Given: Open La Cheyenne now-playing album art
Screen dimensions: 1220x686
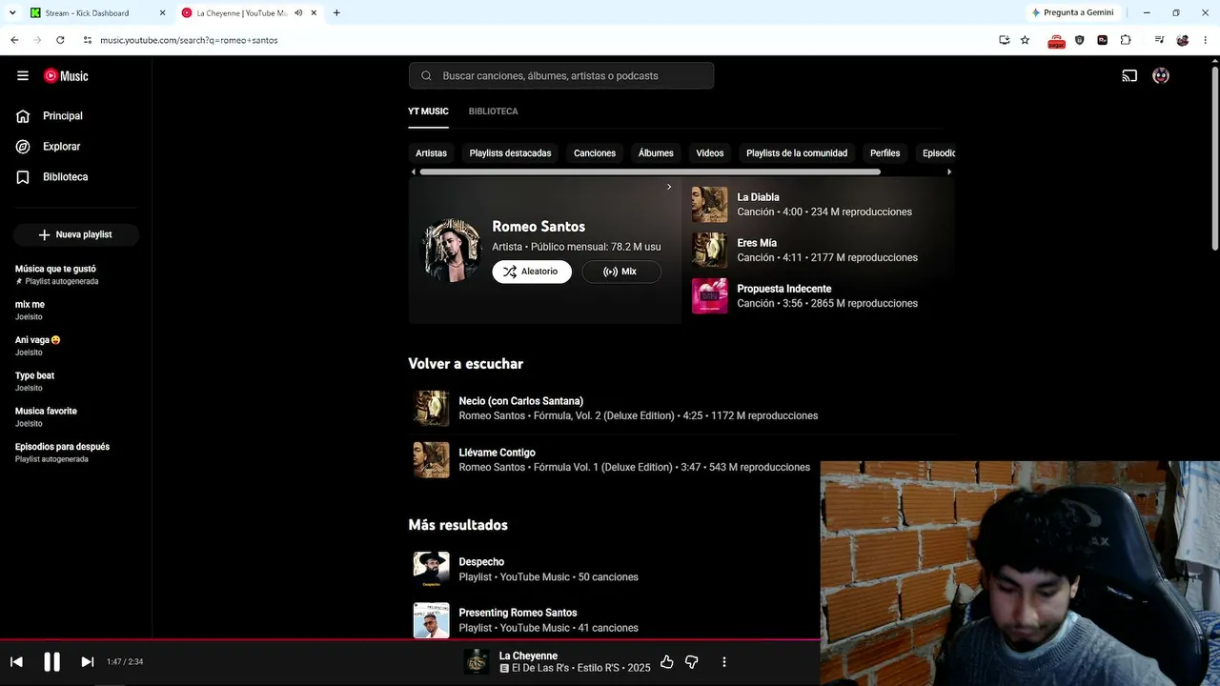Looking at the screenshot, I should tap(477, 661).
